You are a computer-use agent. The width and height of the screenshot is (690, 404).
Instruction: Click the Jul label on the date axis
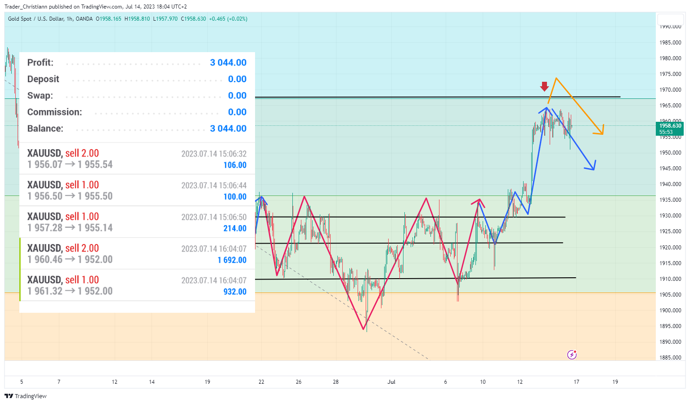click(392, 382)
